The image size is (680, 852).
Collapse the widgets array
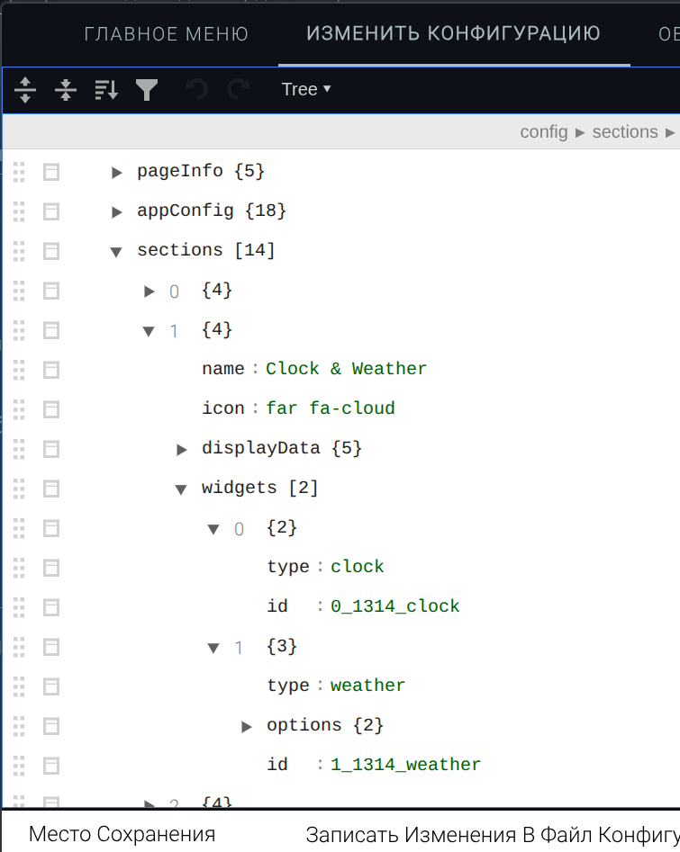tap(181, 489)
